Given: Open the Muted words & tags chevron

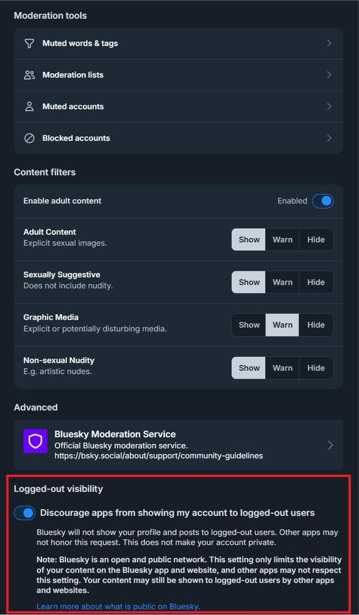Looking at the screenshot, I should tap(329, 44).
